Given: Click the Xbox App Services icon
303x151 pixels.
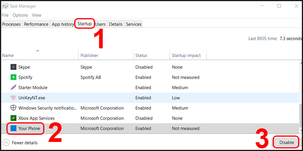Looking at the screenshot, I should click(13, 118).
